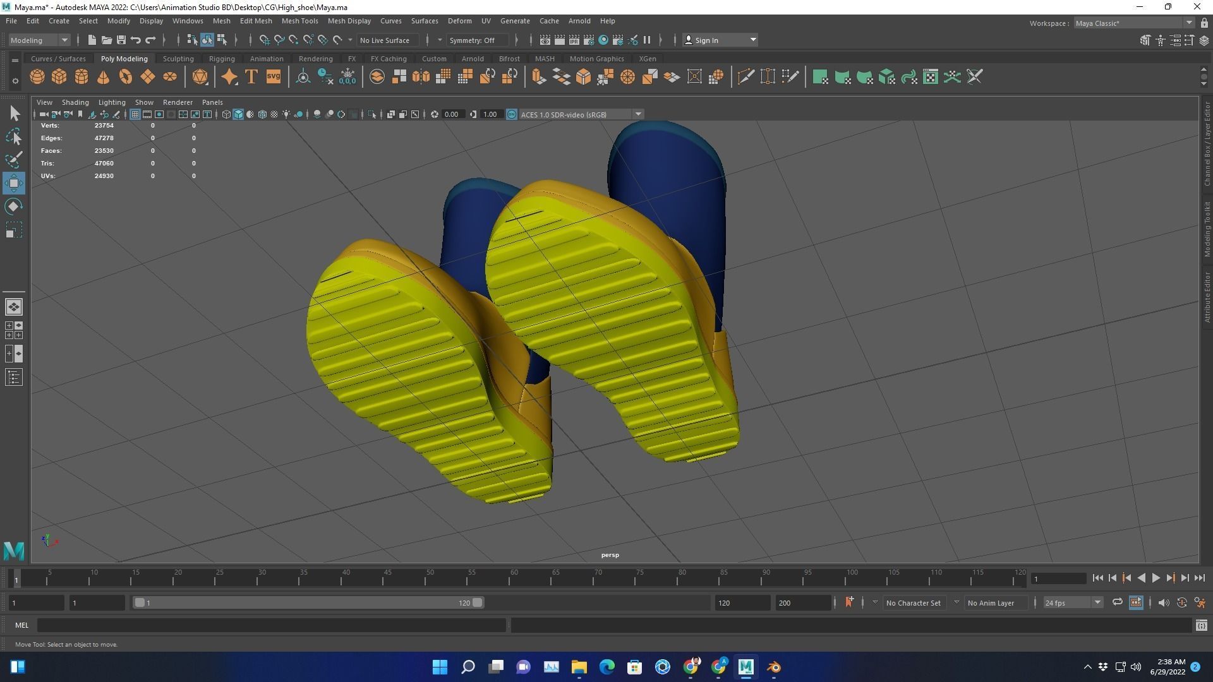Toggle cached playback button
1213x682 pixels.
point(1135,602)
